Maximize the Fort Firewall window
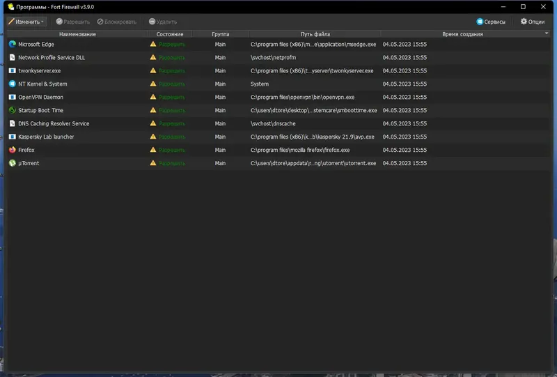 click(x=523, y=7)
